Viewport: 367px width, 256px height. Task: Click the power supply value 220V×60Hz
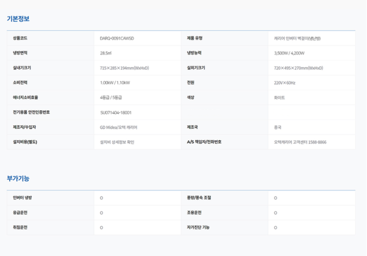coord(285,83)
